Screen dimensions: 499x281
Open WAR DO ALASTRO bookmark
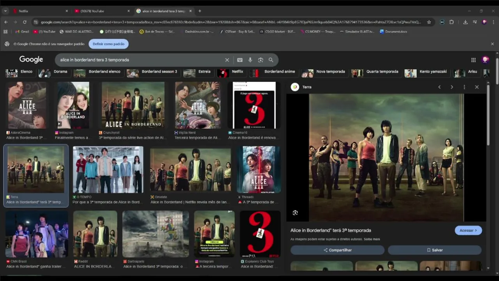click(x=76, y=32)
